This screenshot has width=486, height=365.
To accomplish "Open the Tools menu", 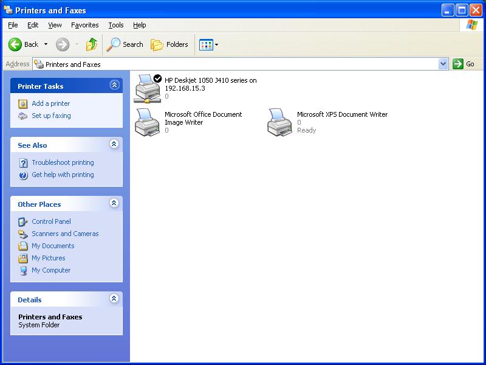I will click(x=115, y=25).
